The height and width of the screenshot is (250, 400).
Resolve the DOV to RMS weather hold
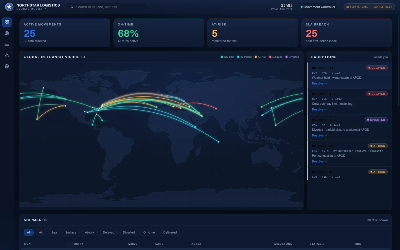pos(319,83)
